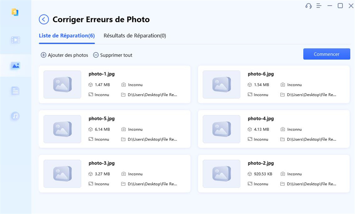Click the back arrow beside Corriger Erreurs de Photo

coord(43,20)
